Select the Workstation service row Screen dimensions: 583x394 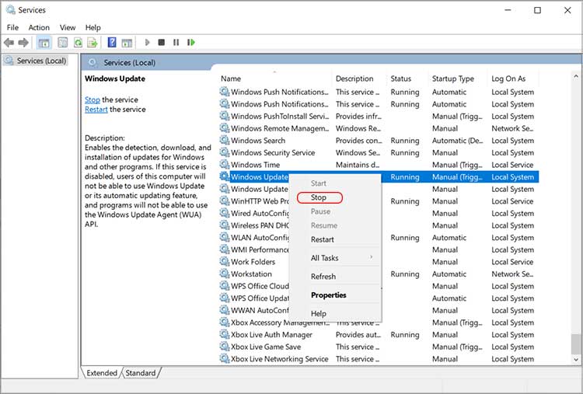click(379, 274)
